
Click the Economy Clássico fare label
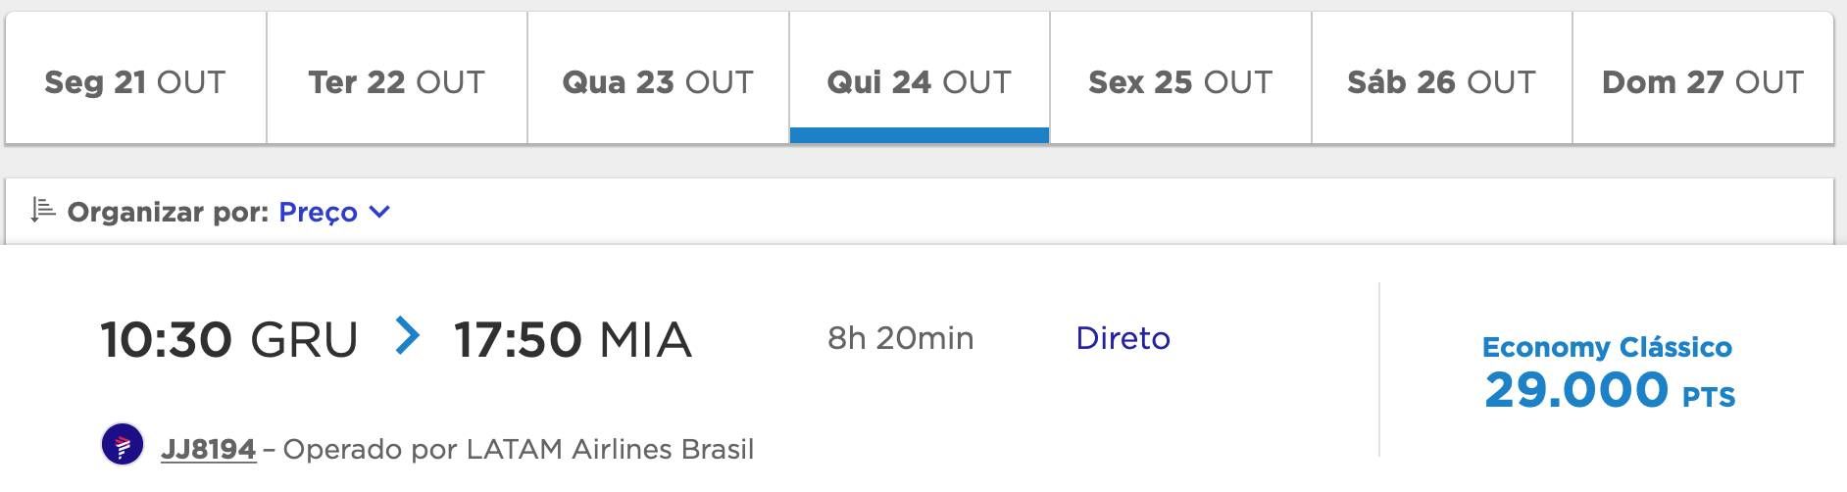tap(1607, 347)
